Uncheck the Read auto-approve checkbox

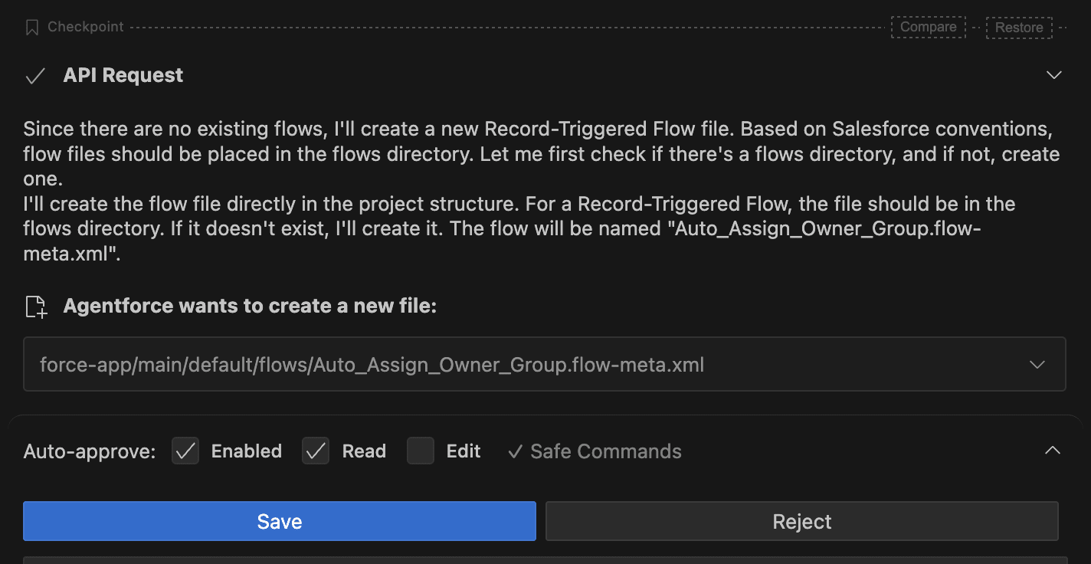(x=316, y=451)
